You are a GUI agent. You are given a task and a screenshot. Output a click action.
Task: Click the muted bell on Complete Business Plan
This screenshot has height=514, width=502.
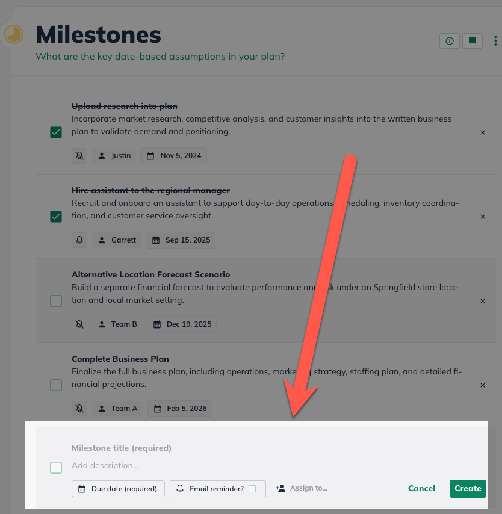[79, 409]
